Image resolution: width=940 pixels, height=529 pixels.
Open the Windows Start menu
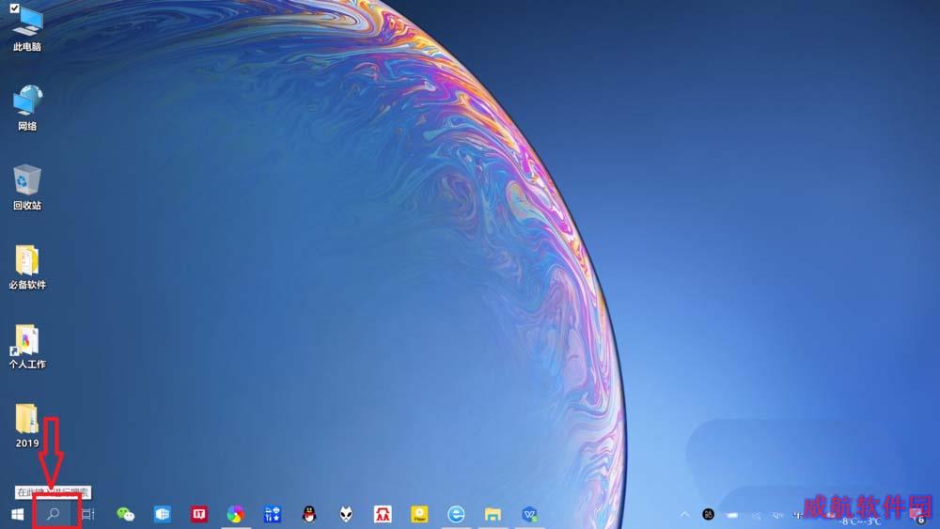17,514
